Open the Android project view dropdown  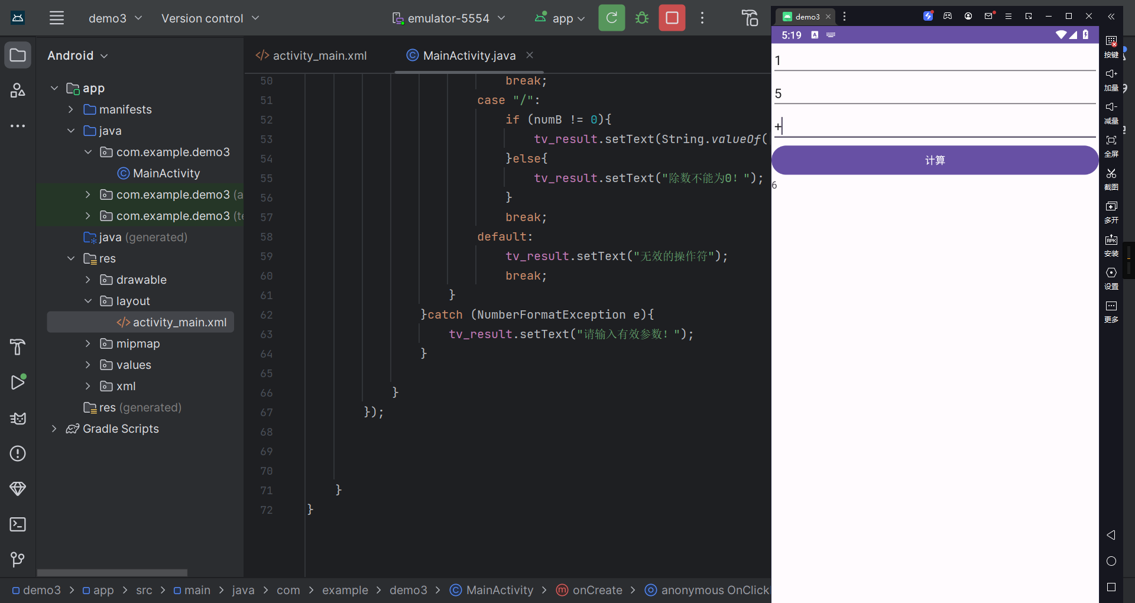(77, 56)
